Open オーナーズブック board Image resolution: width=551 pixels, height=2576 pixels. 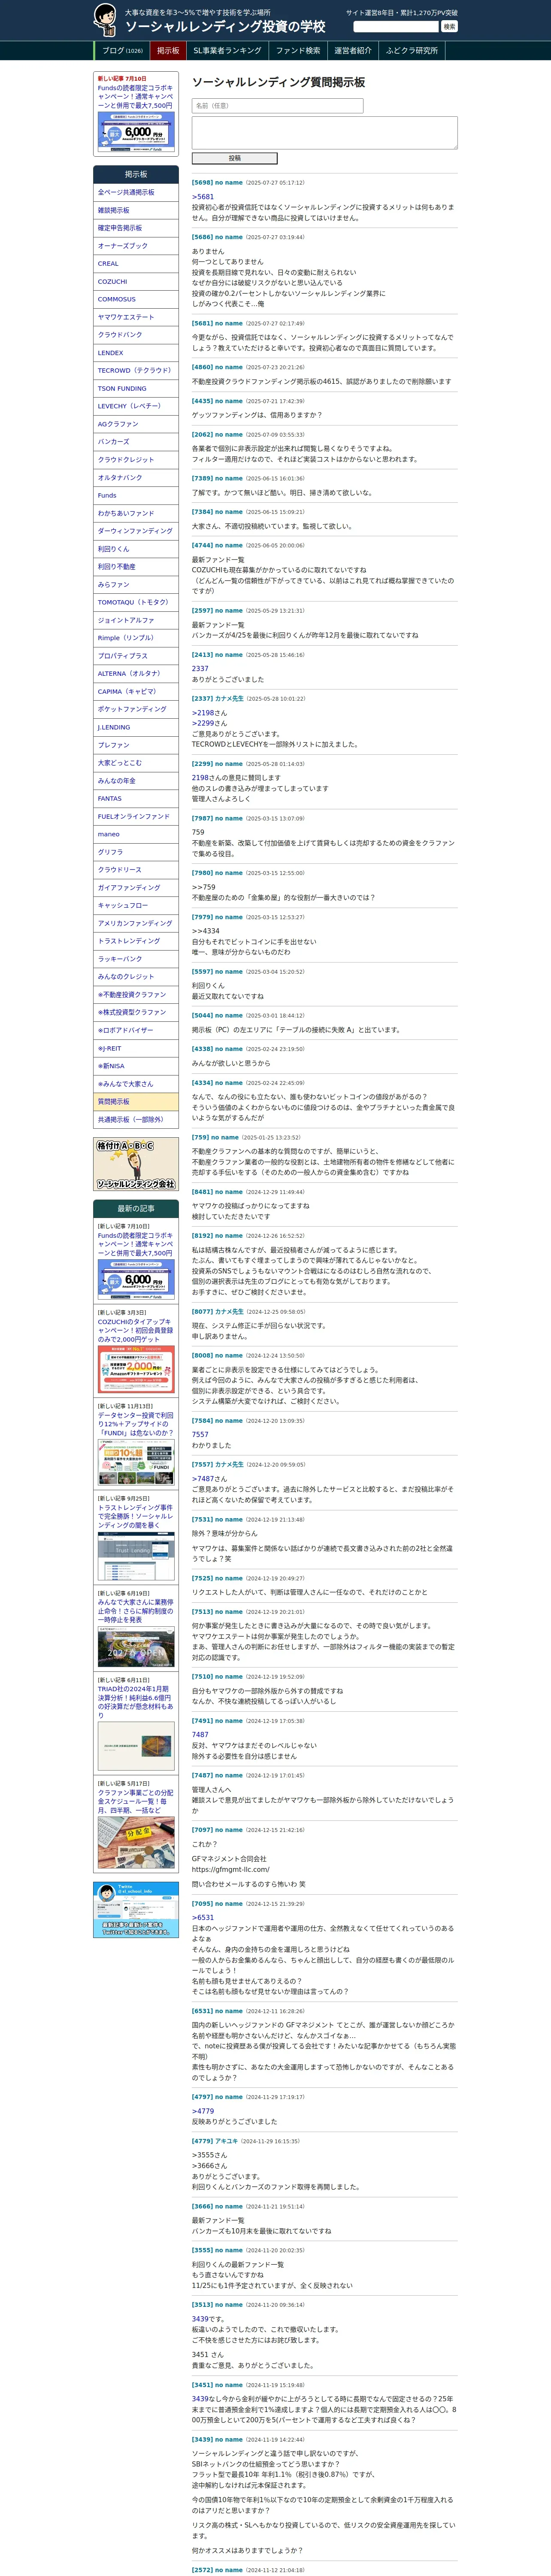point(136,246)
